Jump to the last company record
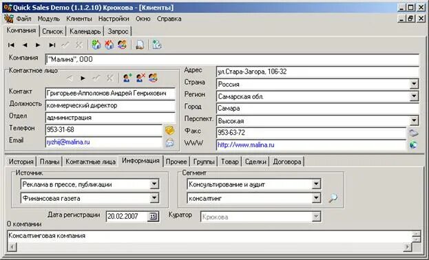 (x=52, y=45)
